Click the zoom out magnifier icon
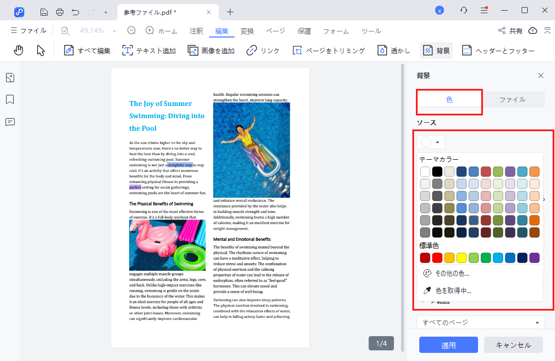The width and height of the screenshot is (555, 361). coord(132,30)
